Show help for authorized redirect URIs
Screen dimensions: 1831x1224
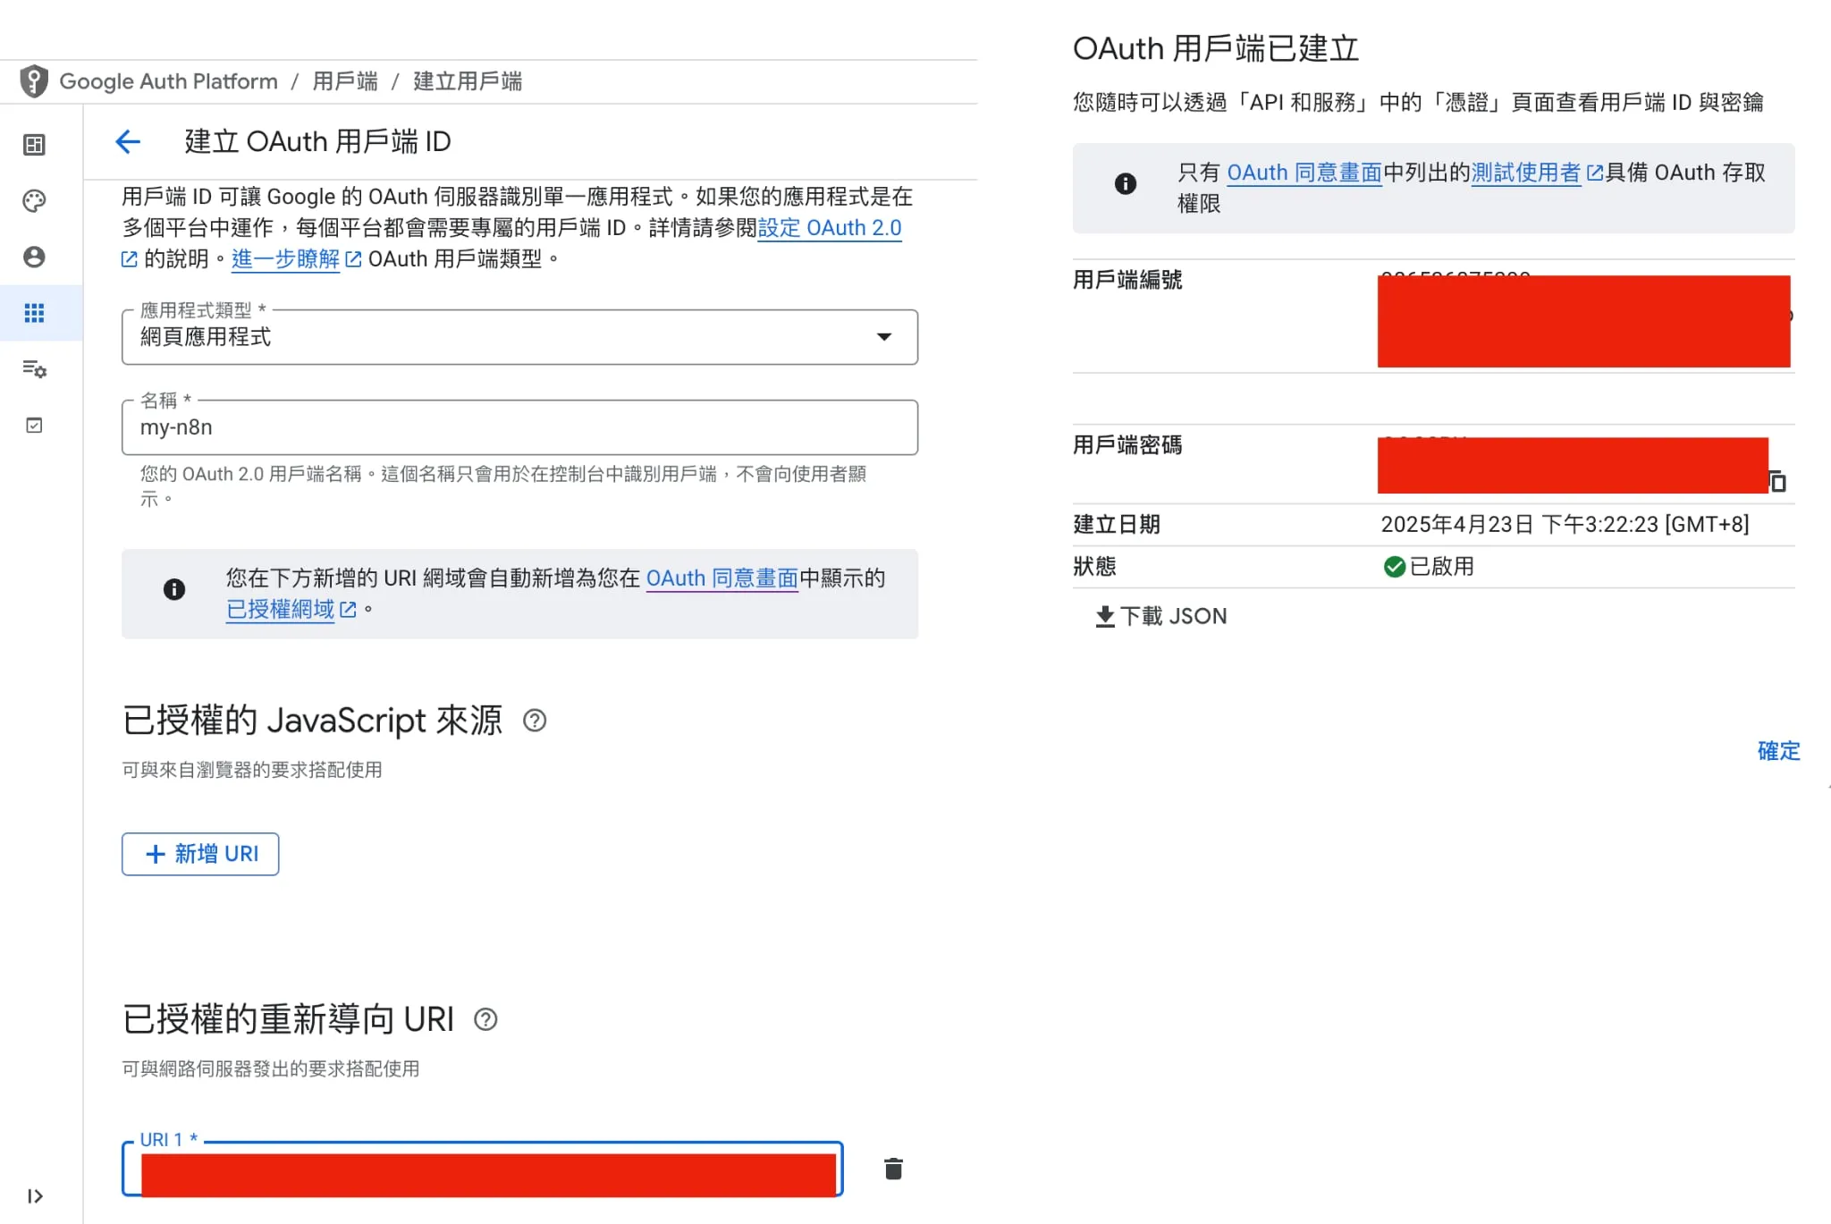[x=485, y=1019]
